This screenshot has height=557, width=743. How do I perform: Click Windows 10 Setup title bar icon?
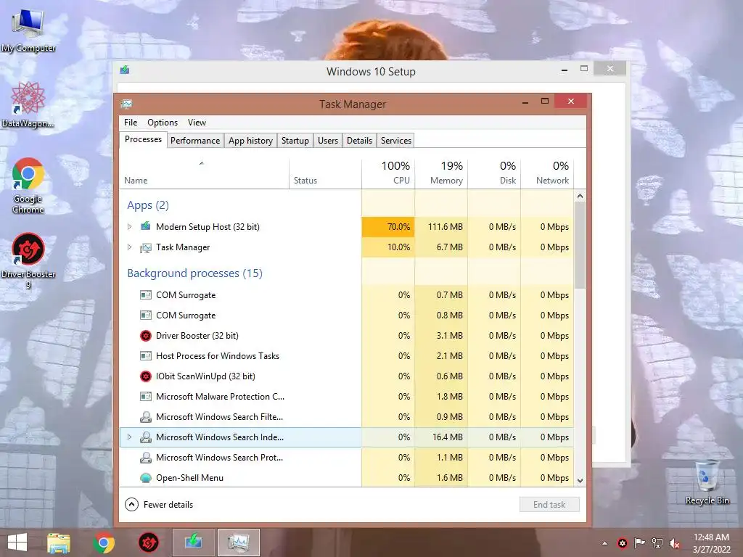[125, 70]
